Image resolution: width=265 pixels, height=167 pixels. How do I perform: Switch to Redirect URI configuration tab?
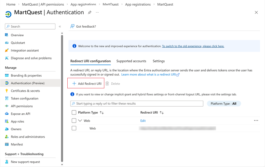[91, 61]
